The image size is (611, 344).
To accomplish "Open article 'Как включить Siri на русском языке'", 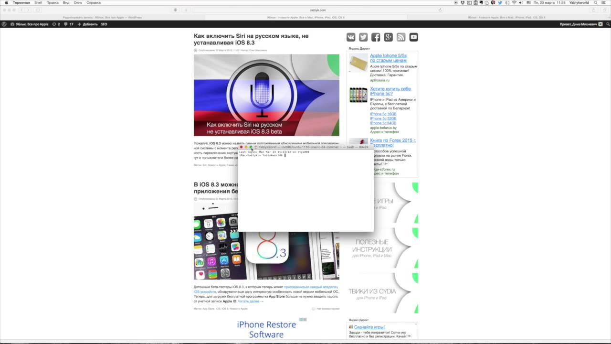I will point(251,39).
